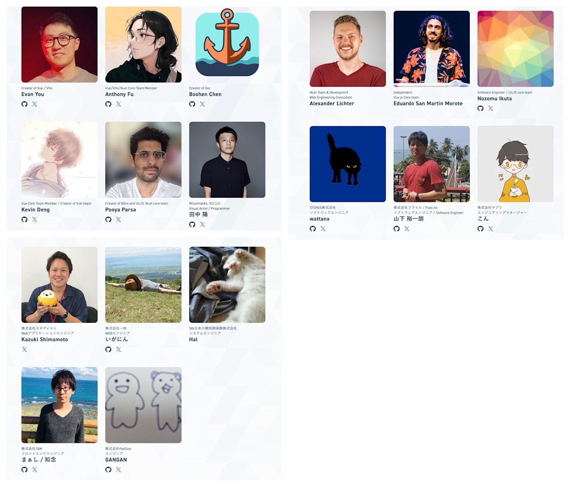570x487 pixels.
Task: Open こん's X icon
Action: 491,229
